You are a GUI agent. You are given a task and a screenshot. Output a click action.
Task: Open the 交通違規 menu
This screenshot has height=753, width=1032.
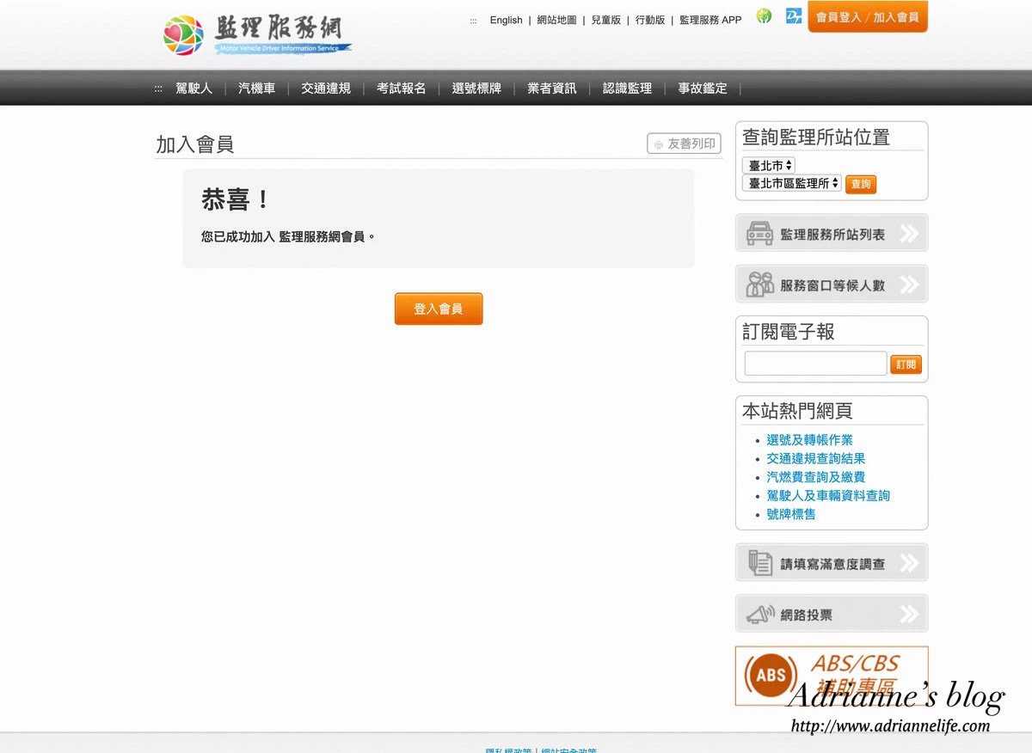(x=326, y=89)
